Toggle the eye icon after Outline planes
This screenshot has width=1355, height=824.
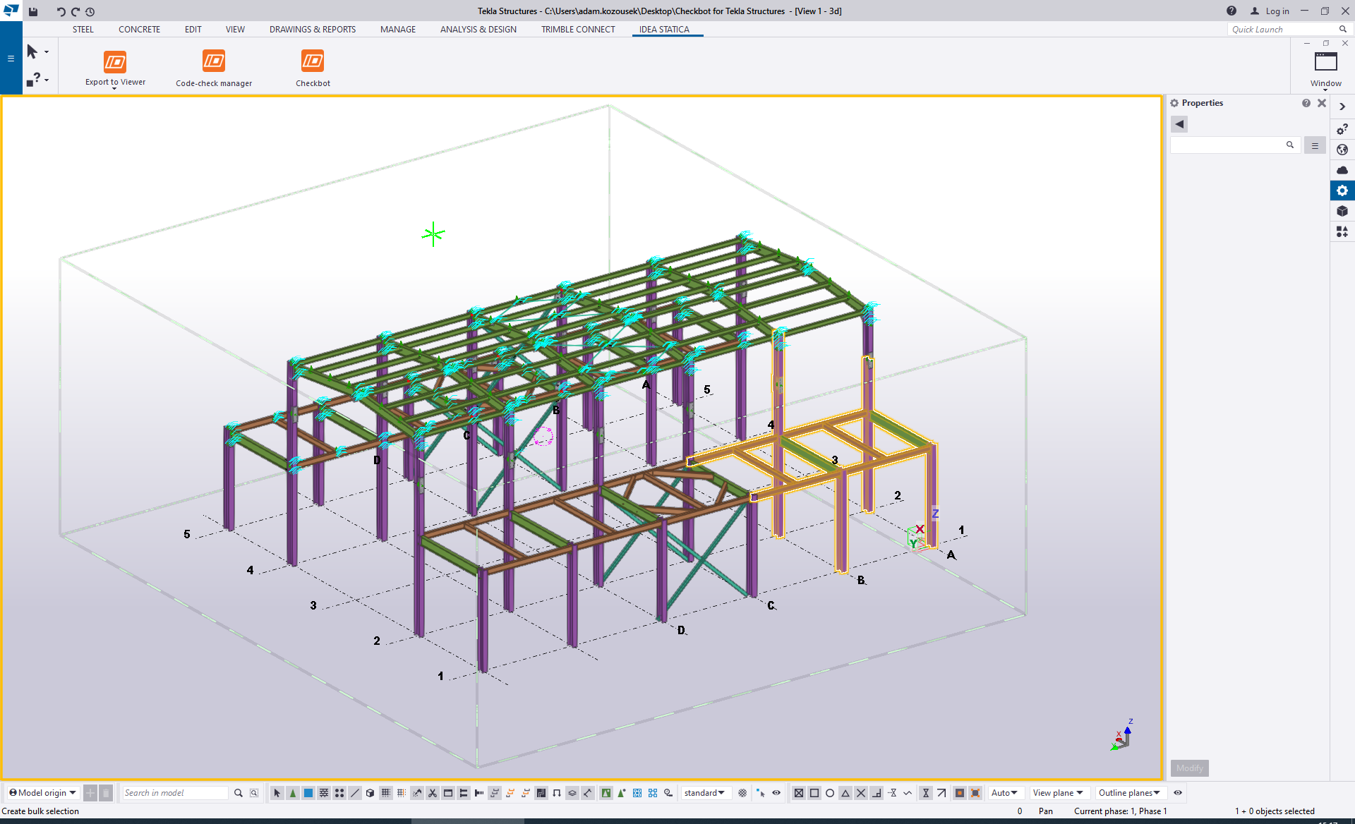point(1178,793)
